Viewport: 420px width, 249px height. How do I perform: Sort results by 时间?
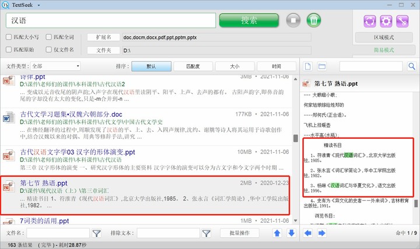[x=276, y=66]
